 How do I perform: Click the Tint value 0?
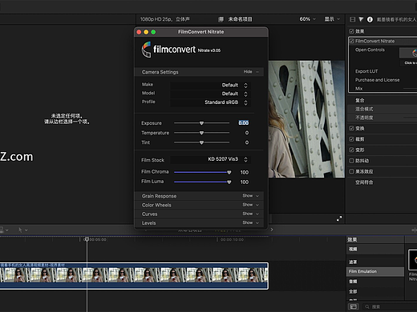pyautogui.click(x=247, y=142)
